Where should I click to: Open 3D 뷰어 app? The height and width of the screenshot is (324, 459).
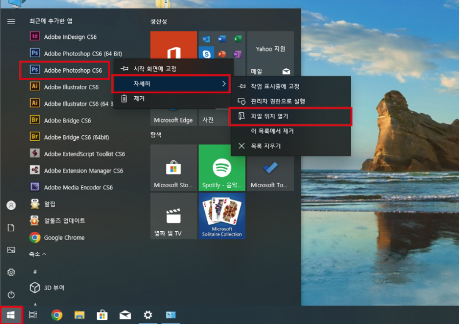pyautogui.click(x=47, y=287)
